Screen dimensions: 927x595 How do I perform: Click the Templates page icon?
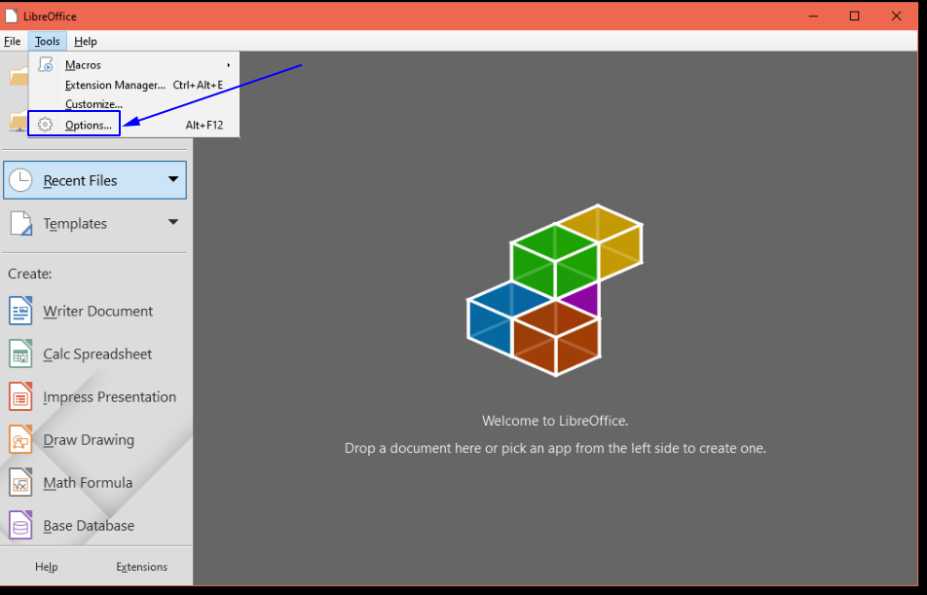click(x=20, y=224)
